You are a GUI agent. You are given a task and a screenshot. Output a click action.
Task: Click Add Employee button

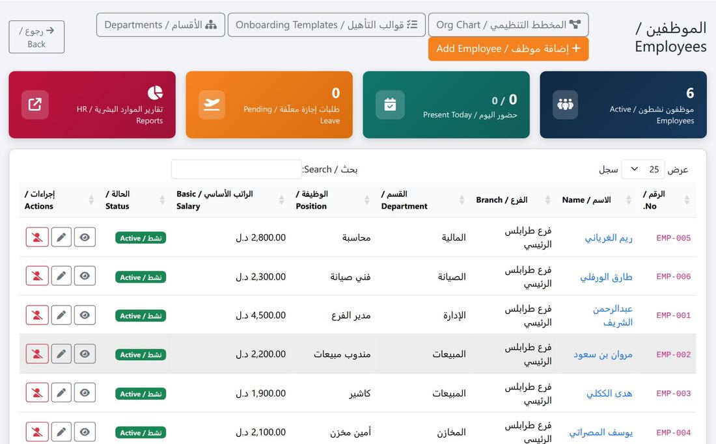point(508,49)
